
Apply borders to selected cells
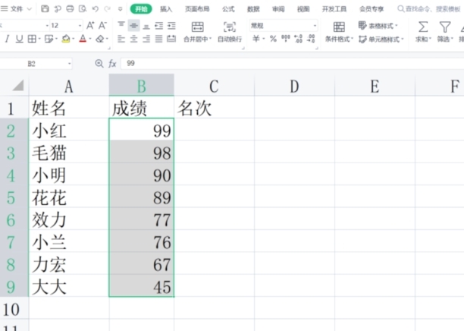pyautogui.click(x=32, y=39)
